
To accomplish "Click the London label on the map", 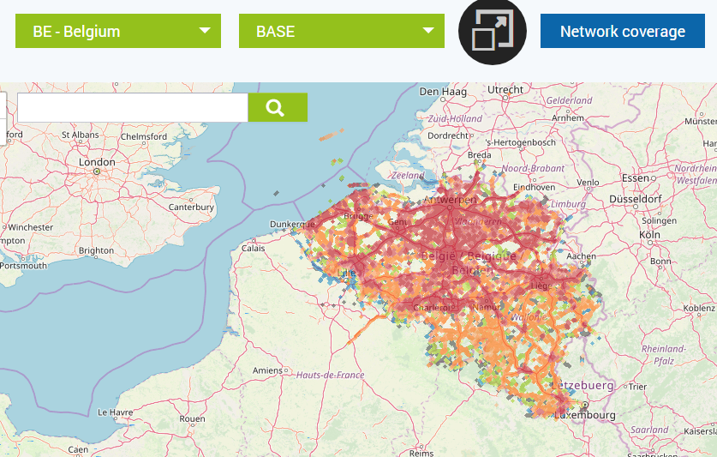I will pos(97,162).
